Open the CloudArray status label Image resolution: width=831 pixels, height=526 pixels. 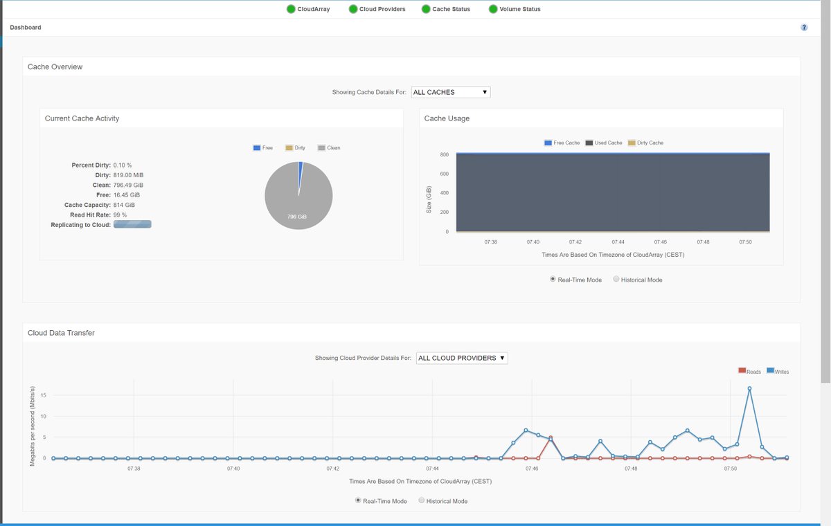click(314, 9)
